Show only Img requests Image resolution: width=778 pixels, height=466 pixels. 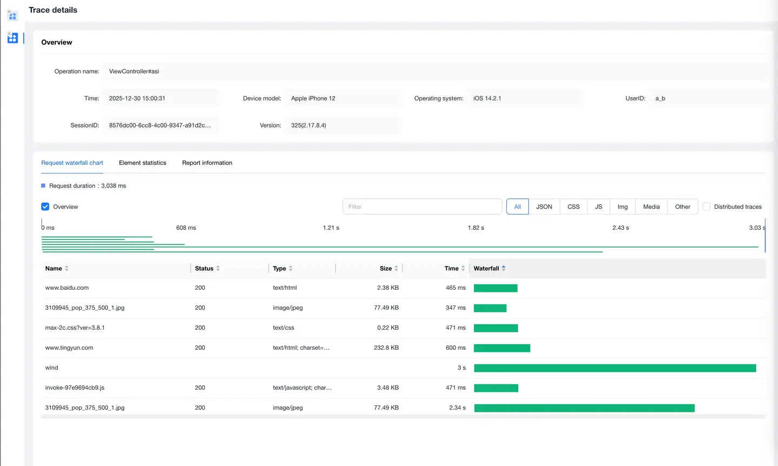click(x=622, y=207)
